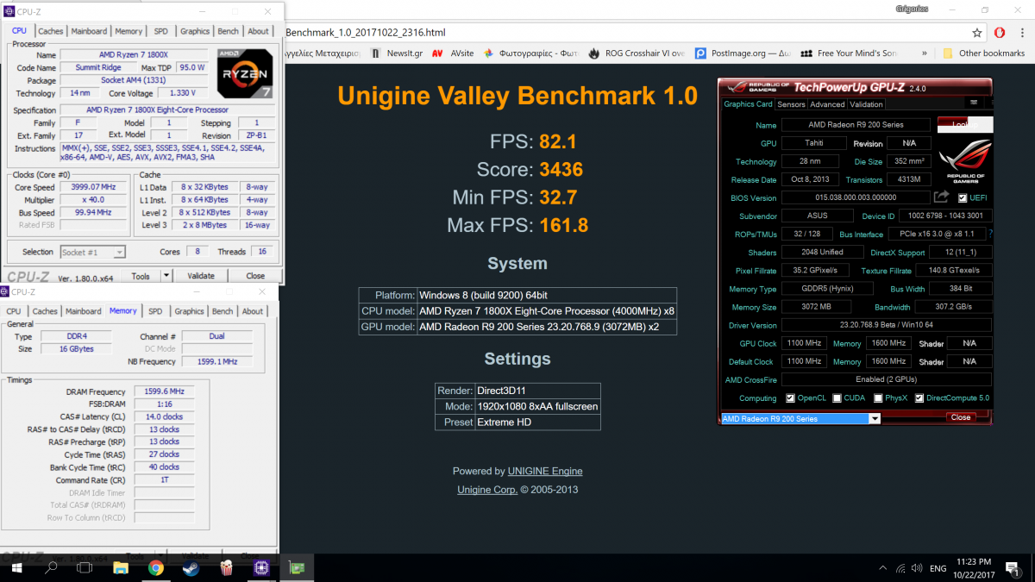The image size is (1035, 582).
Task: Open the Windows Start menu
Action: pos(16,568)
